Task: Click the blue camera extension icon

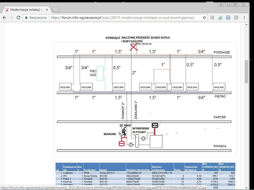Action: coord(228,18)
